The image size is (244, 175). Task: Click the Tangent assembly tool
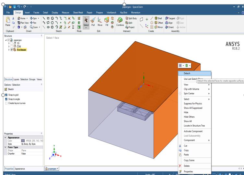click(x=170, y=18)
